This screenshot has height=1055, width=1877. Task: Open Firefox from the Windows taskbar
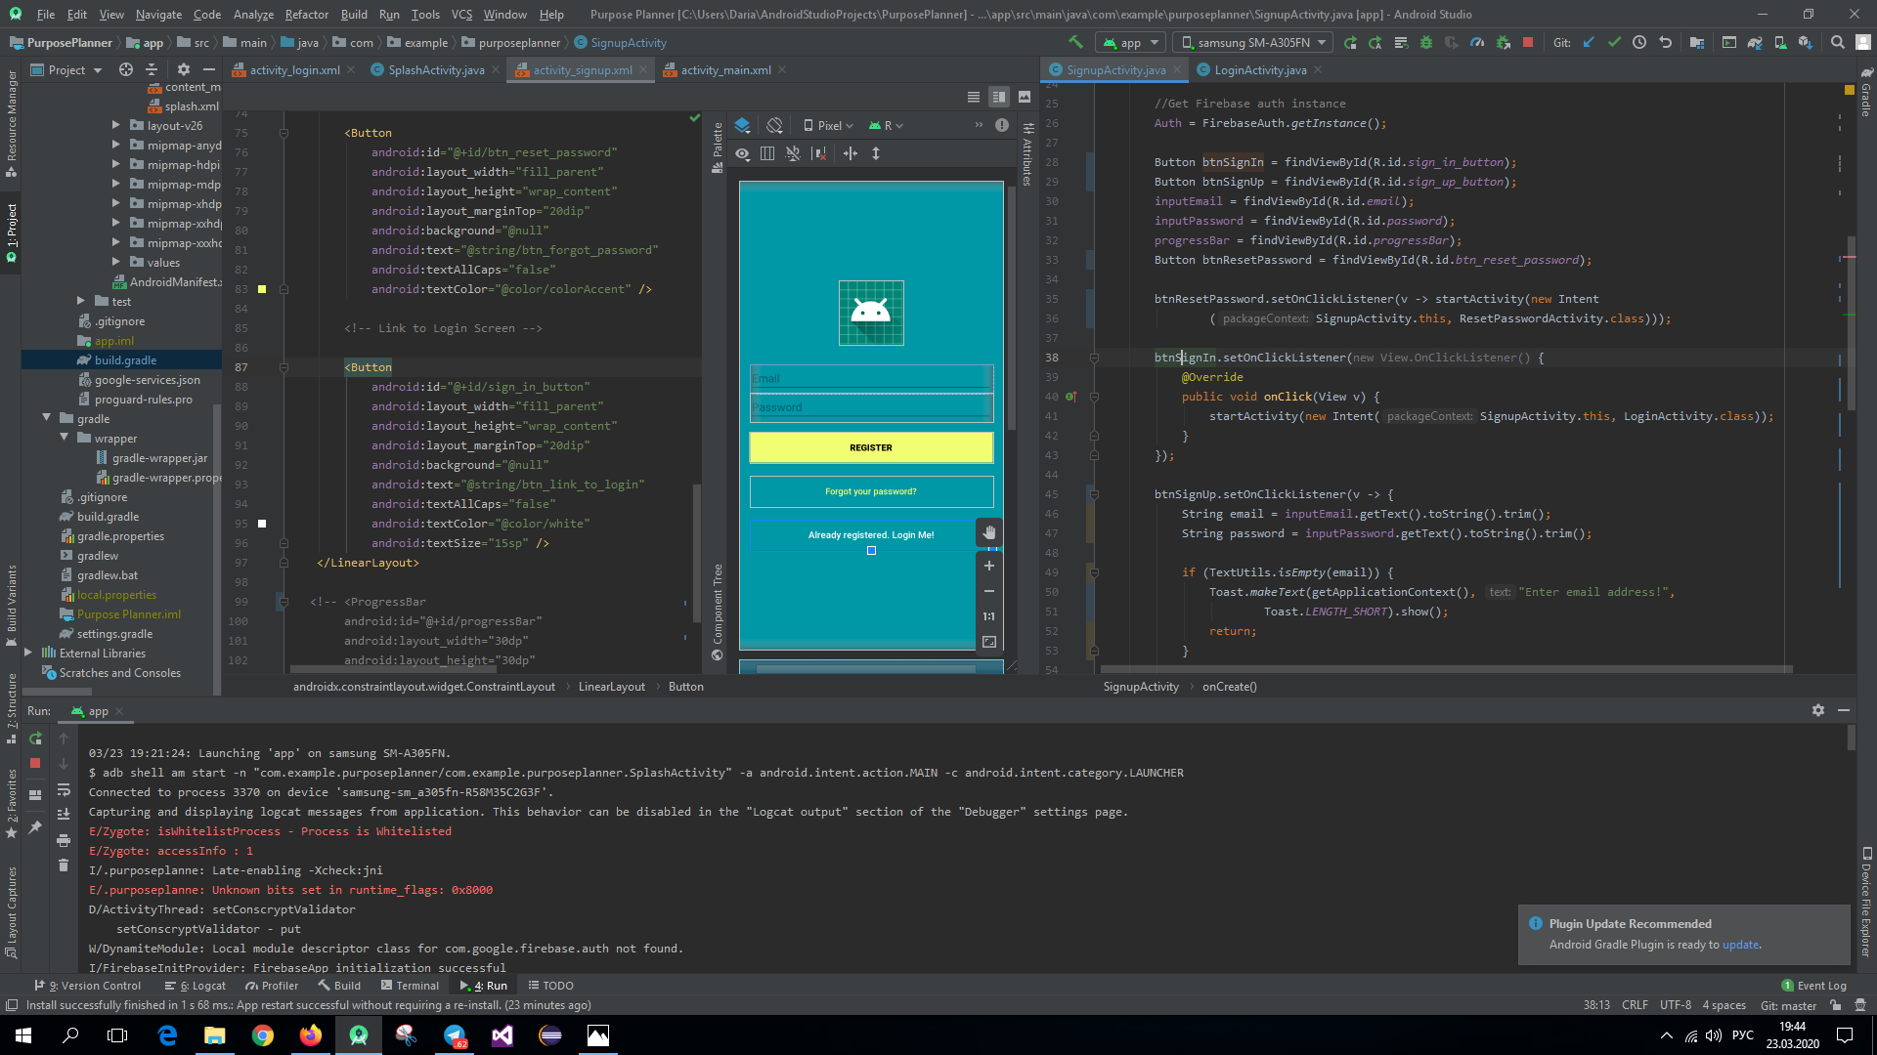[311, 1035]
